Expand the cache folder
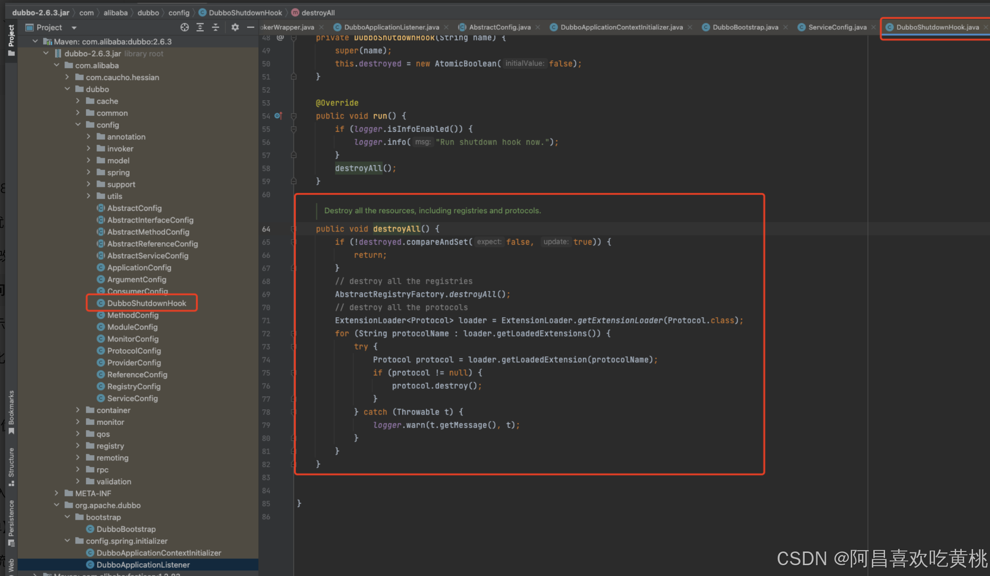990x576 pixels. coord(78,101)
